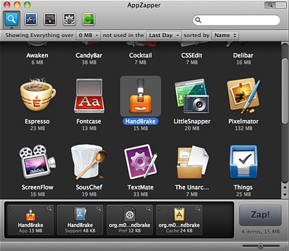This screenshot has width=289, height=251.
Task: Click the CandyBar app label
Action: coord(89,56)
